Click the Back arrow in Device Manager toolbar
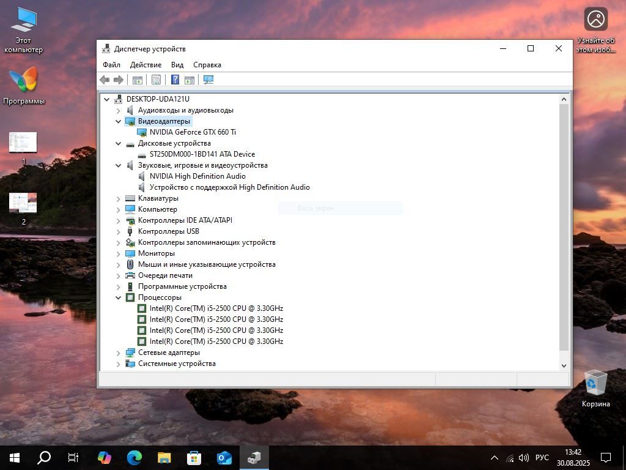 (x=105, y=80)
